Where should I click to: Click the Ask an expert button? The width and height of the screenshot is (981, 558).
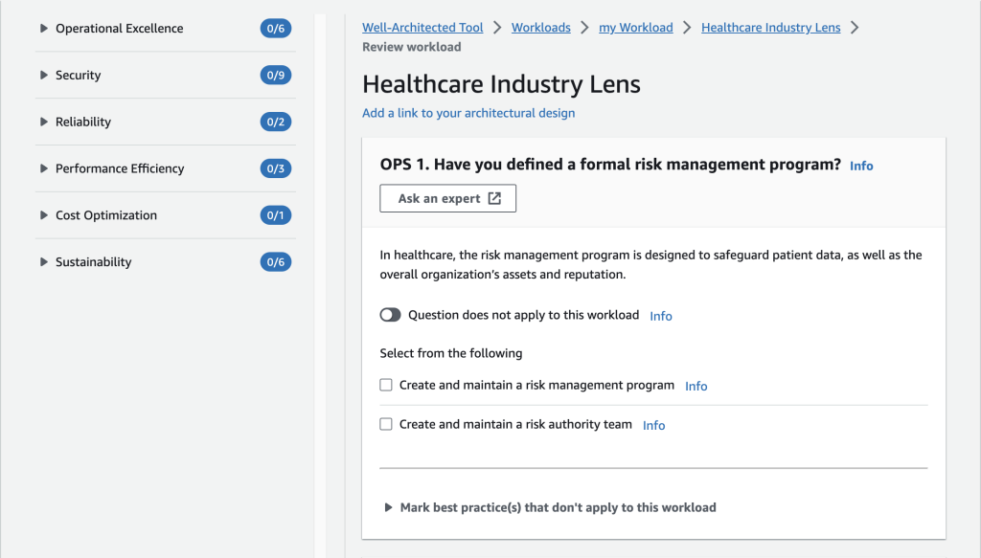point(447,198)
